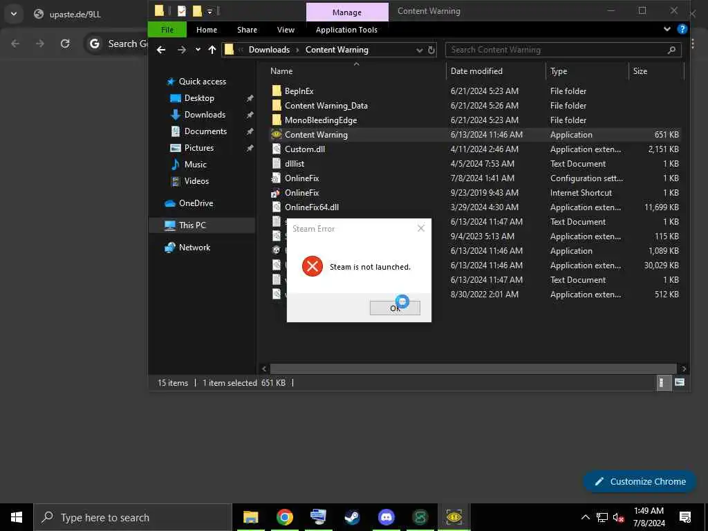
Task: Switch to large thumbnails view icon
Action: 680,383
